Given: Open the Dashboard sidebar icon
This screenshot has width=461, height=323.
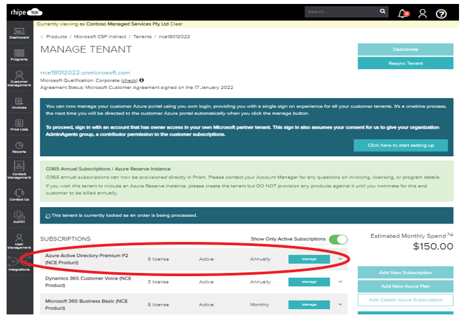Looking at the screenshot, I should [19, 33].
